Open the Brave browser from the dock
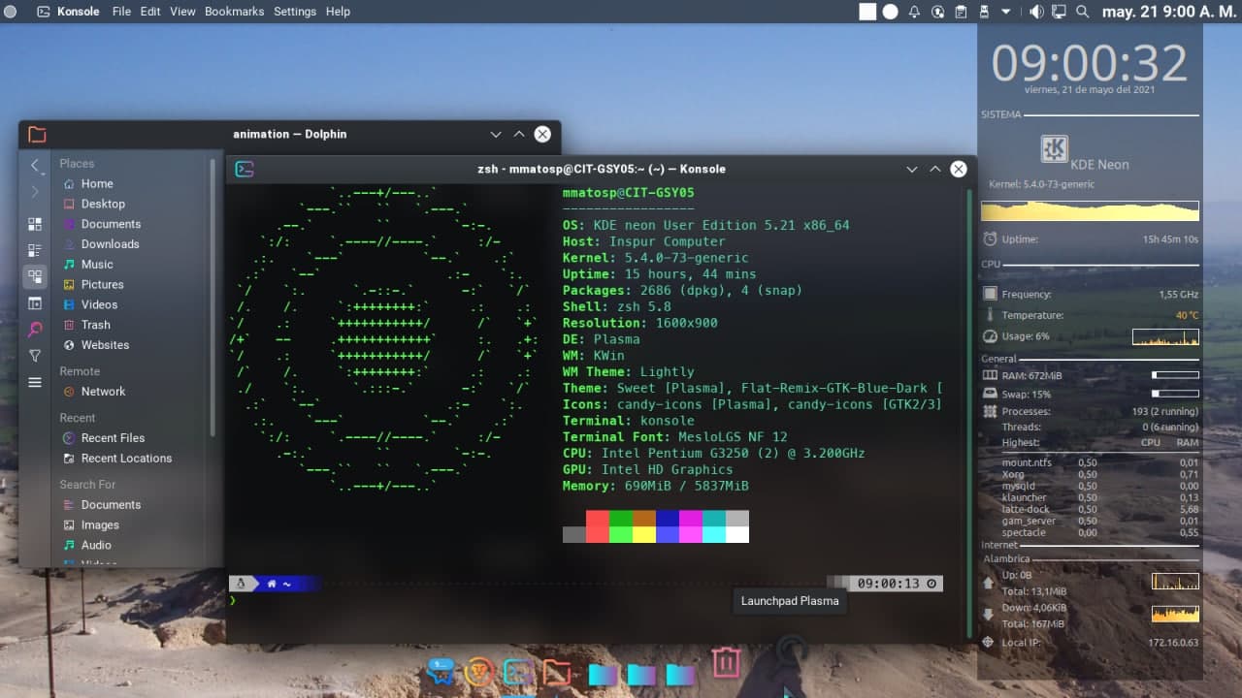The image size is (1242, 698). click(x=478, y=671)
